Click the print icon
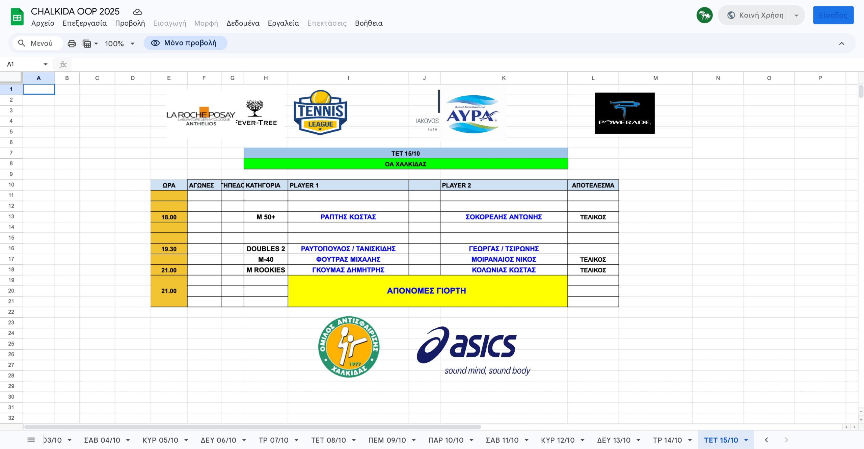 point(72,43)
